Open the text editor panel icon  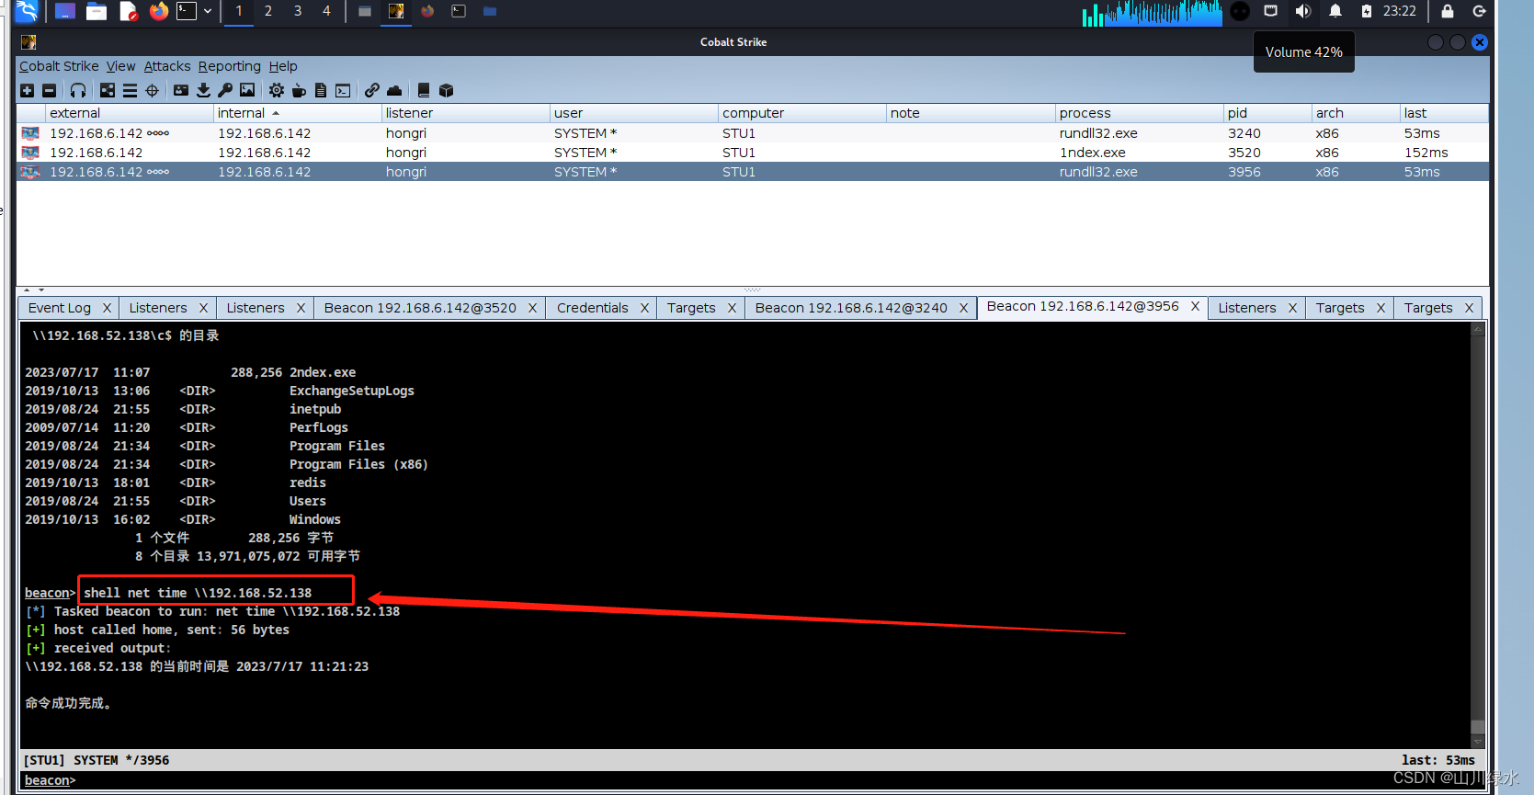click(129, 11)
